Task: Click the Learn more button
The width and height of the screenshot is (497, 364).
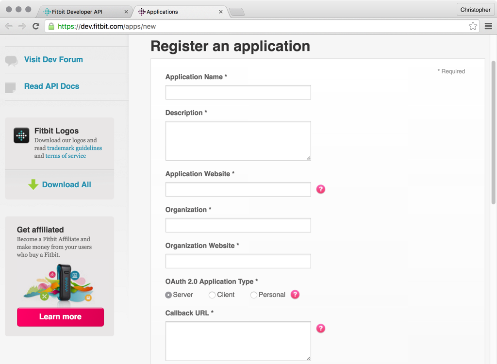Action: pos(60,317)
